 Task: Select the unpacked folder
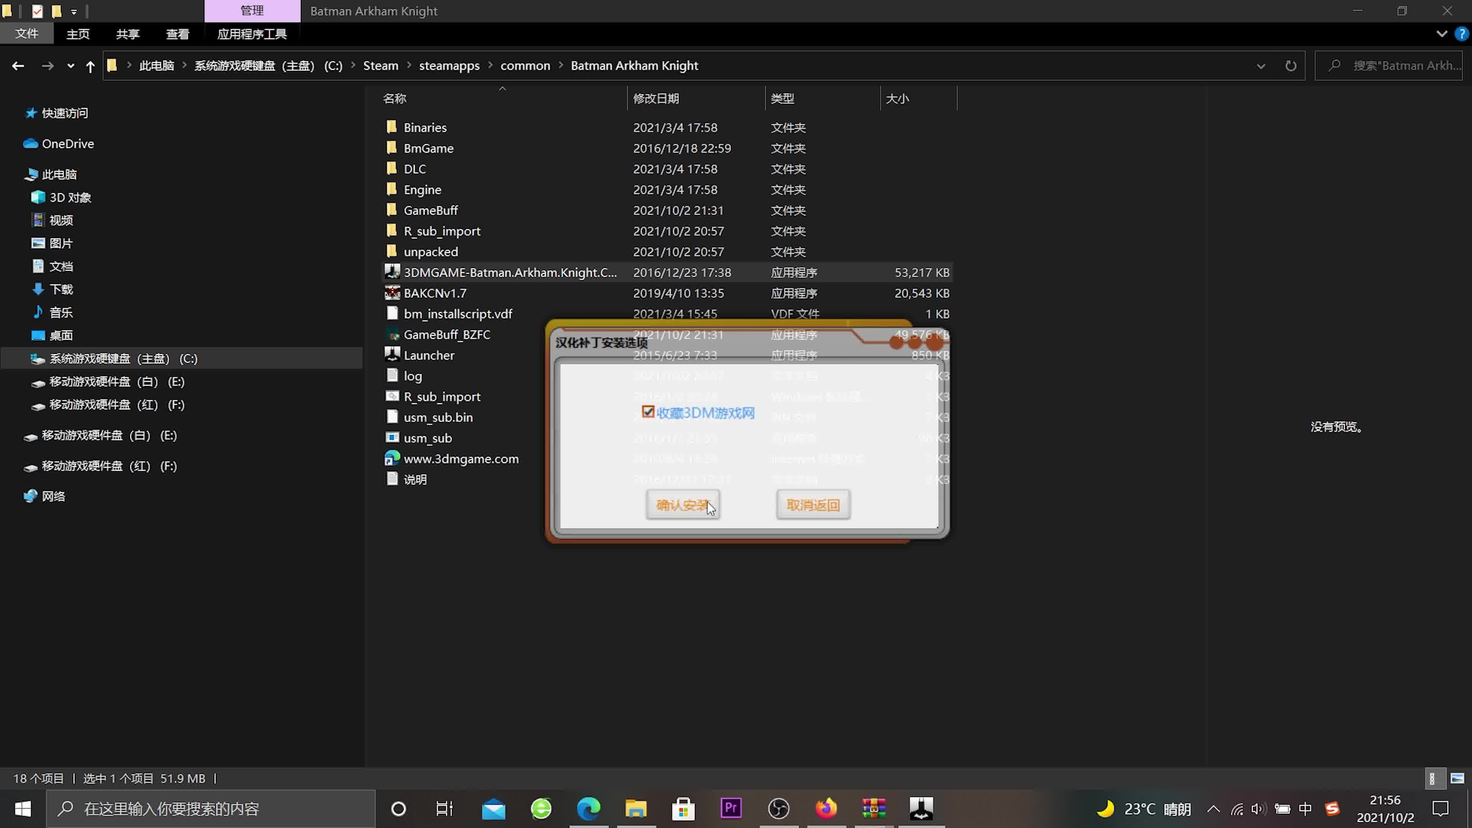click(430, 251)
